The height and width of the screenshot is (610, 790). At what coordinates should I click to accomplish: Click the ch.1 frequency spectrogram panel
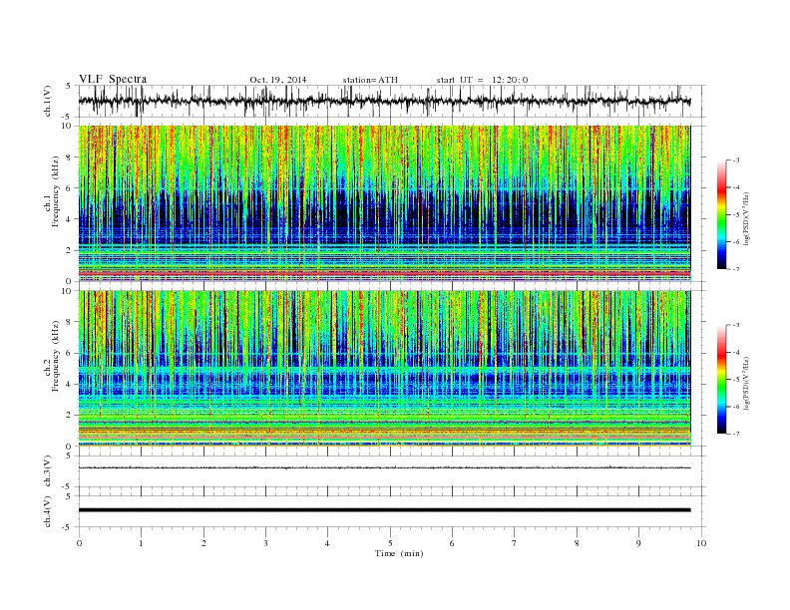384,203
